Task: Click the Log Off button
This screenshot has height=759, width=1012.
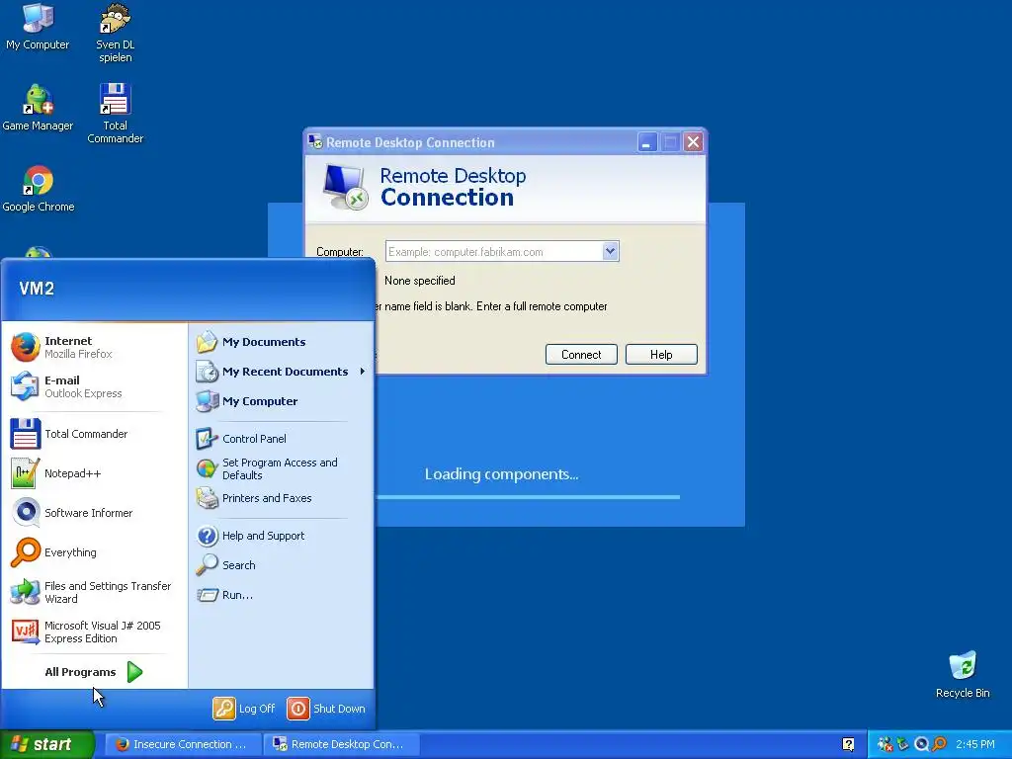Action: point(245,709)
